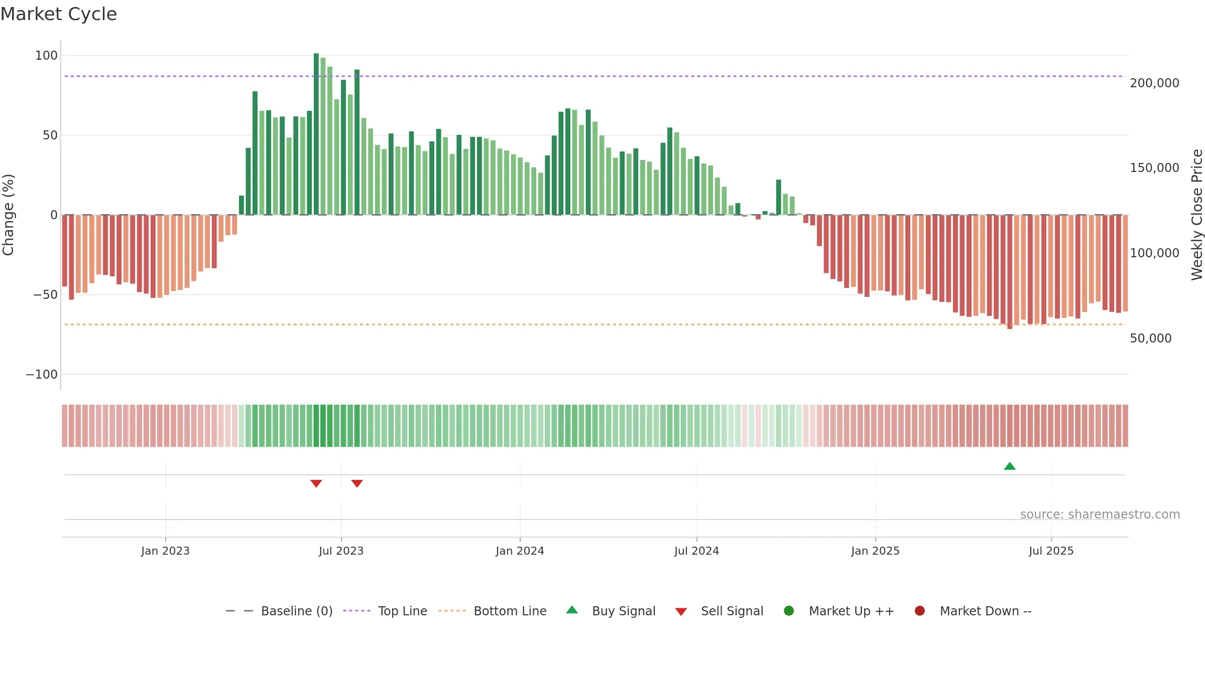Toggle Sell Signal legend entry
The image size is (1205, 677).
coord(719,611)
